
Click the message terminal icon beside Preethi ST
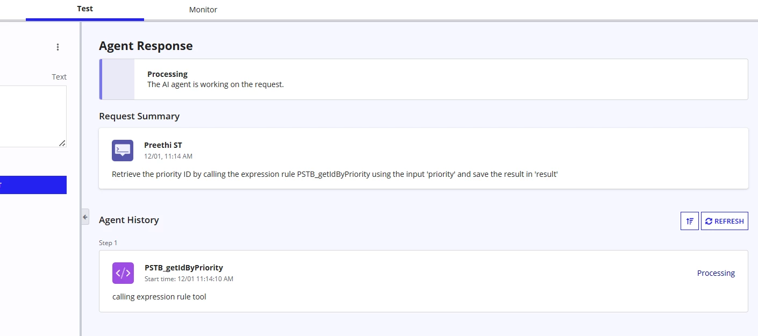pyautogui.click(x=123, y=151)
